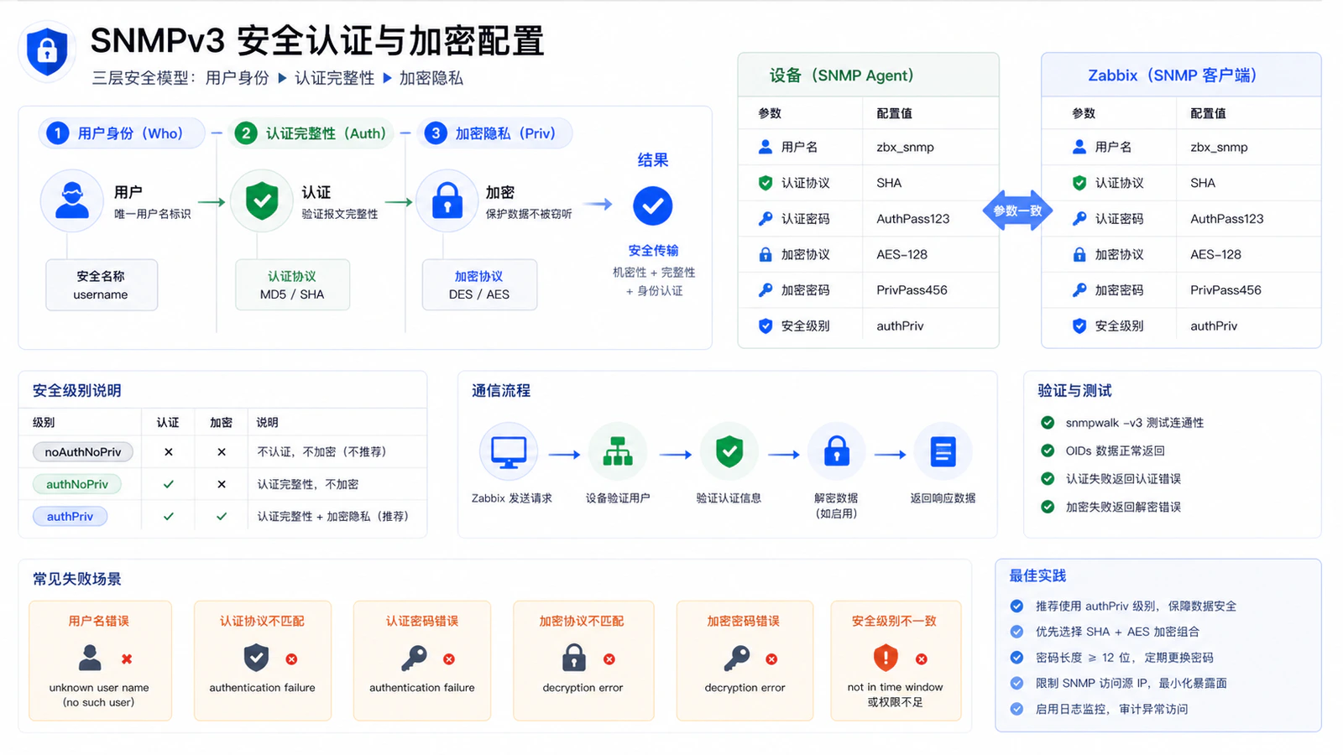Click the person icon in 用户名错误 card
Viewport: 1343px width, 755px height.
coord(90,658)
